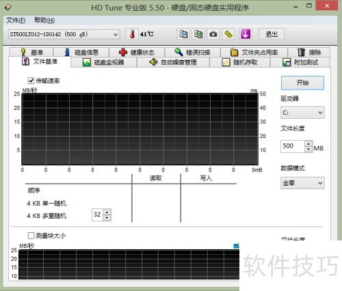This screenshot has width=342, height=291.
Task: Open the yellow options gear icon
Action: click(228, 34)
